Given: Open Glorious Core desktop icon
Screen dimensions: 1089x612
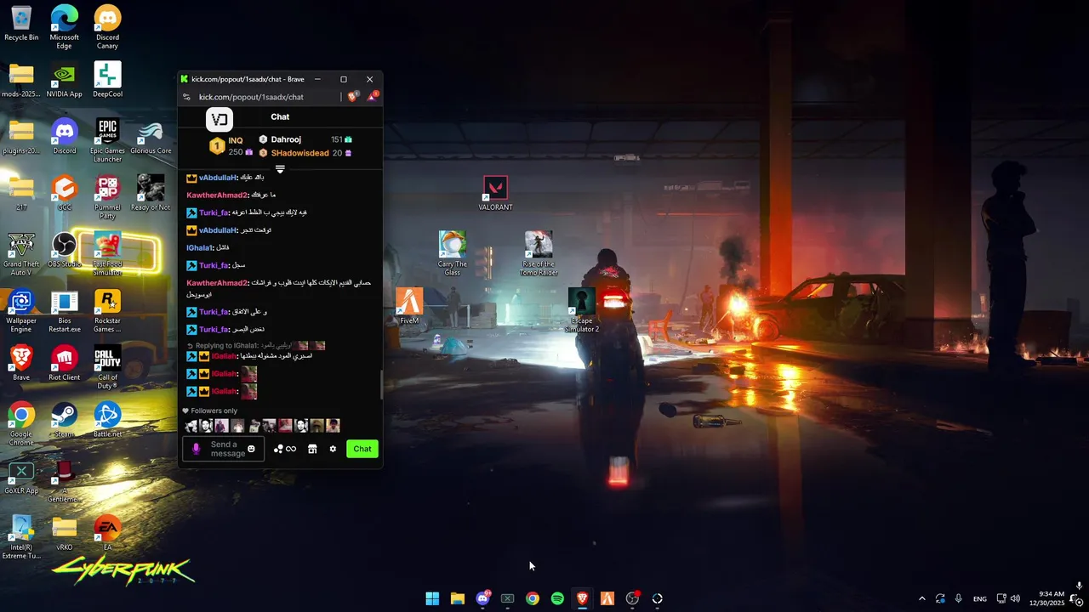Looking at the screenshot, I should tap(151, 136).
